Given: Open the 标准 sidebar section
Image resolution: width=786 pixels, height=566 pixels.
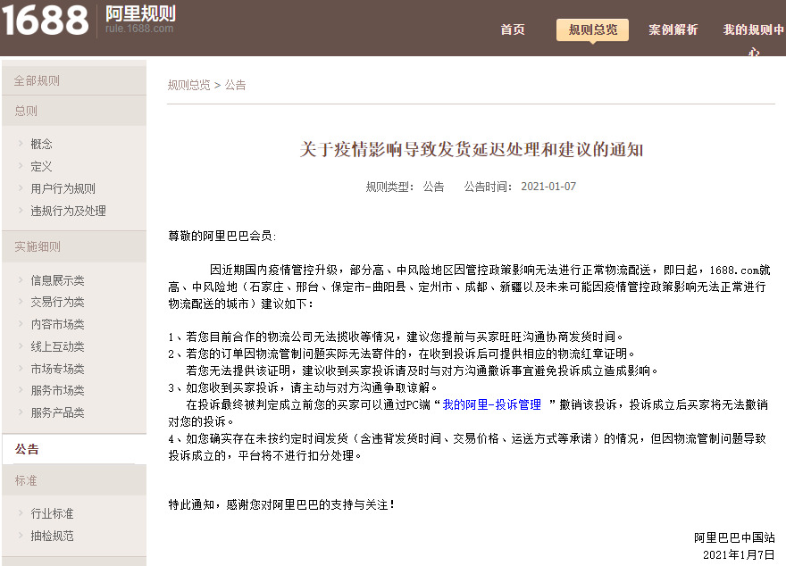Looking at the screenshot, I should point(74,480).
